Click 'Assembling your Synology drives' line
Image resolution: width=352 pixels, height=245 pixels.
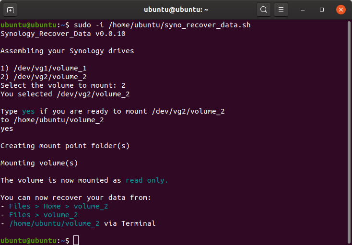tap(67, 51)
